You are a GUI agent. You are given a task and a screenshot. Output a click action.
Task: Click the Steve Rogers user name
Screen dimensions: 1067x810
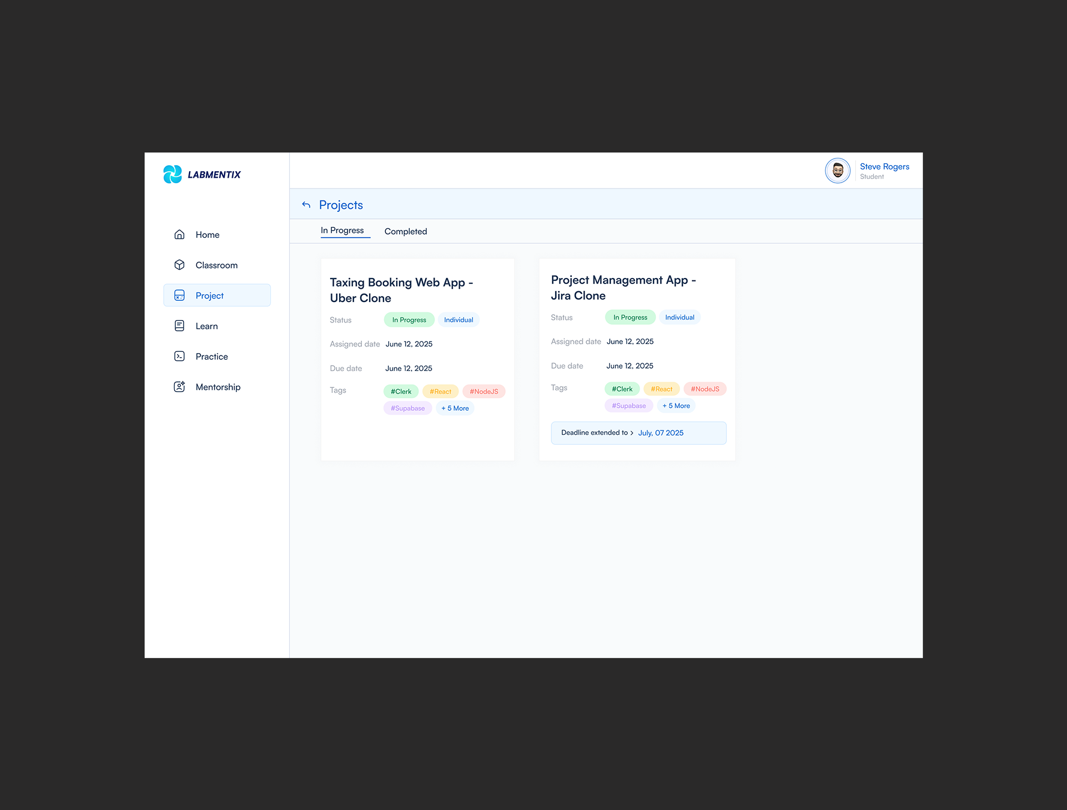[885, 166]
